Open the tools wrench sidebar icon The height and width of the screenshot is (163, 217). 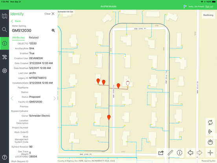click(4, 57)
